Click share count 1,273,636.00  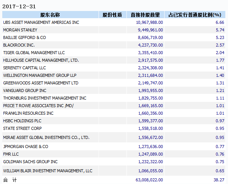point(151,147)
